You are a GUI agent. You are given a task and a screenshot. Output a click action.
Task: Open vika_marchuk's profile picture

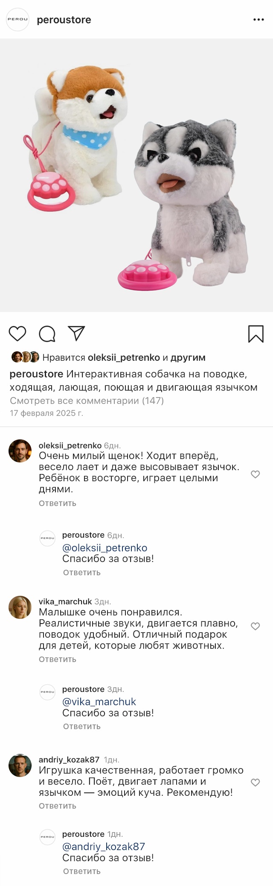click(20, 607)
